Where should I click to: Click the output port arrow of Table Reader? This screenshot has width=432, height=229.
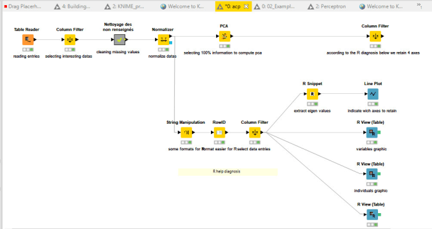(x=35, y=39)
